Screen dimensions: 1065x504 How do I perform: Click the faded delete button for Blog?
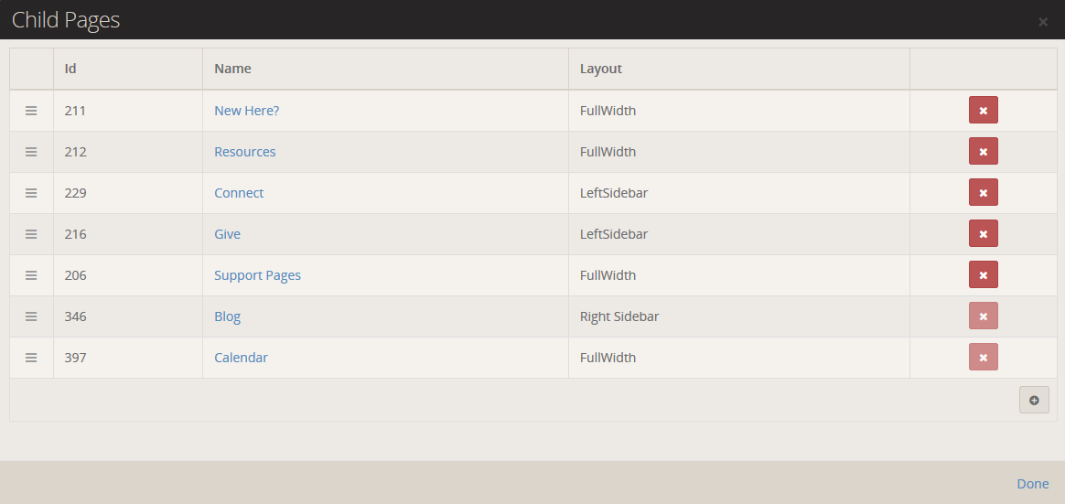point(983,316)
